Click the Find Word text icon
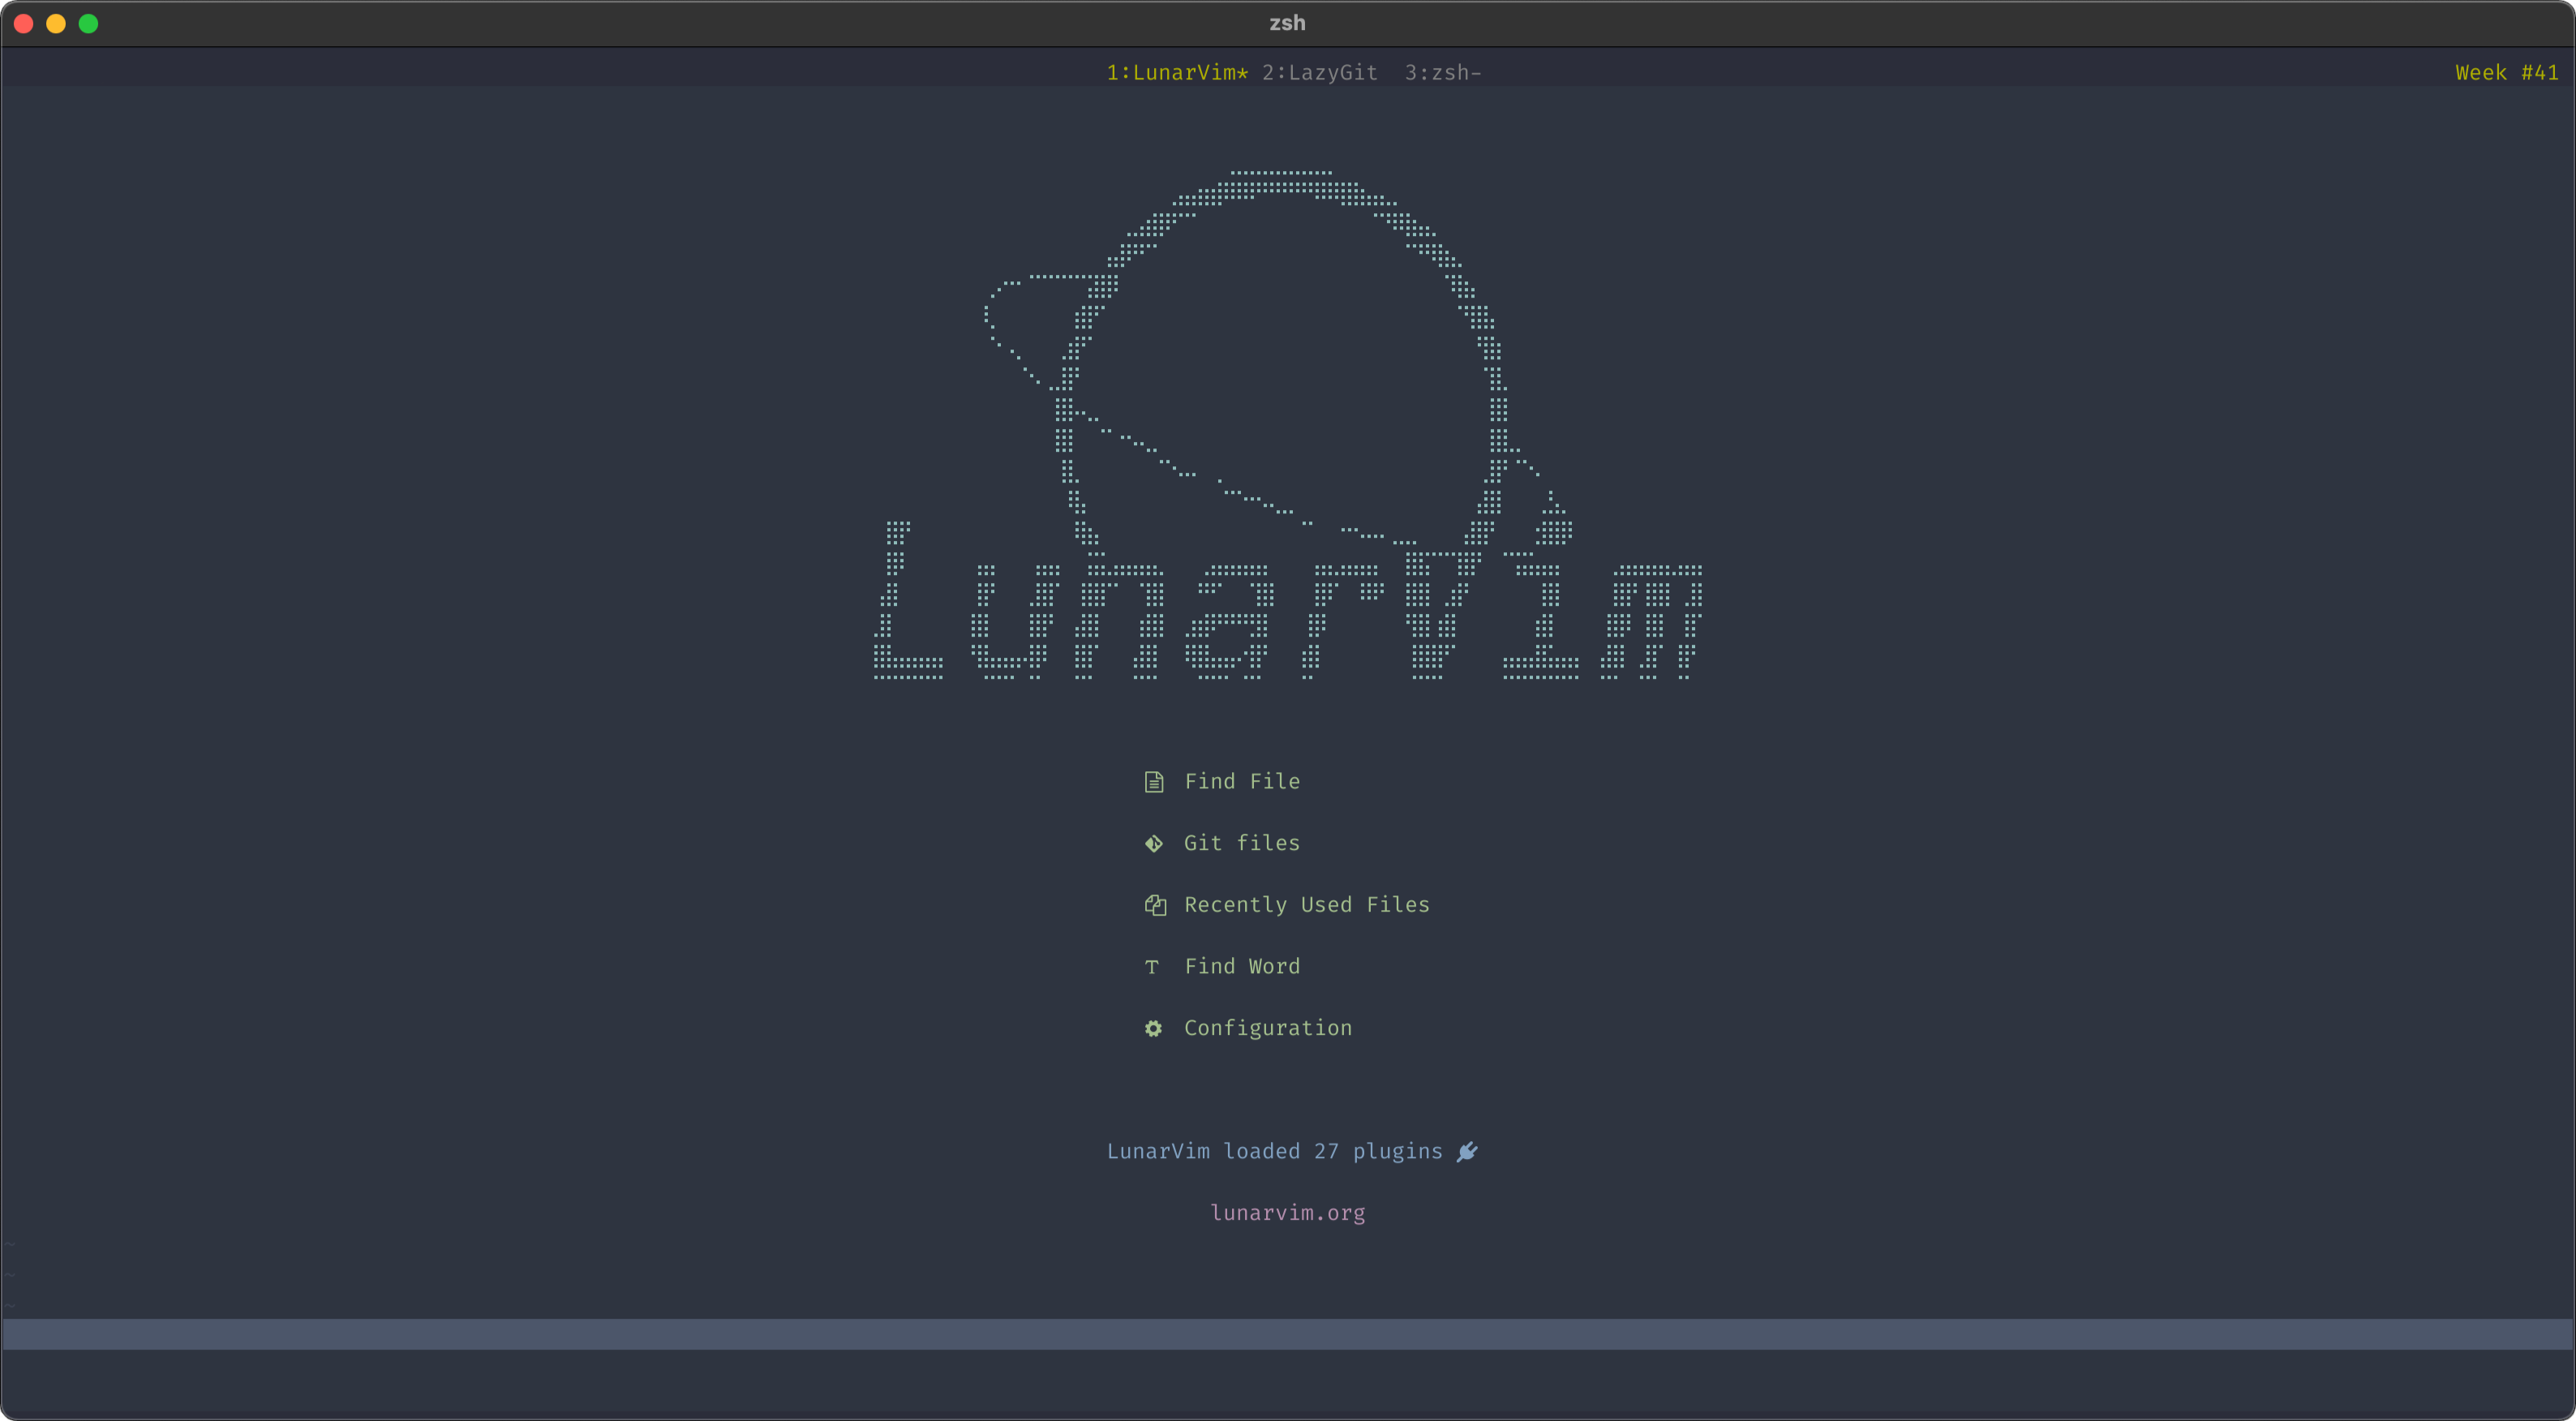Image resolution: width=2576 pixels, height=1421 pixels. tap(1152, 967)
